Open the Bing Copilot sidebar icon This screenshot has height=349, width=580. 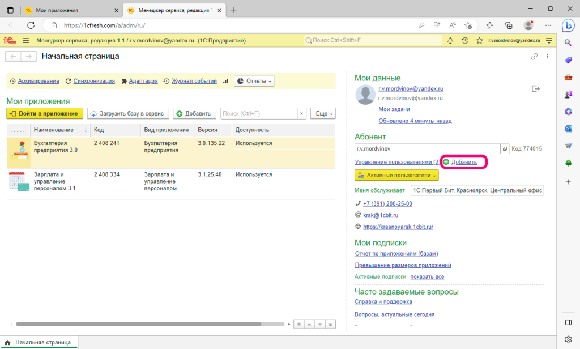click(x=568, y=25)
